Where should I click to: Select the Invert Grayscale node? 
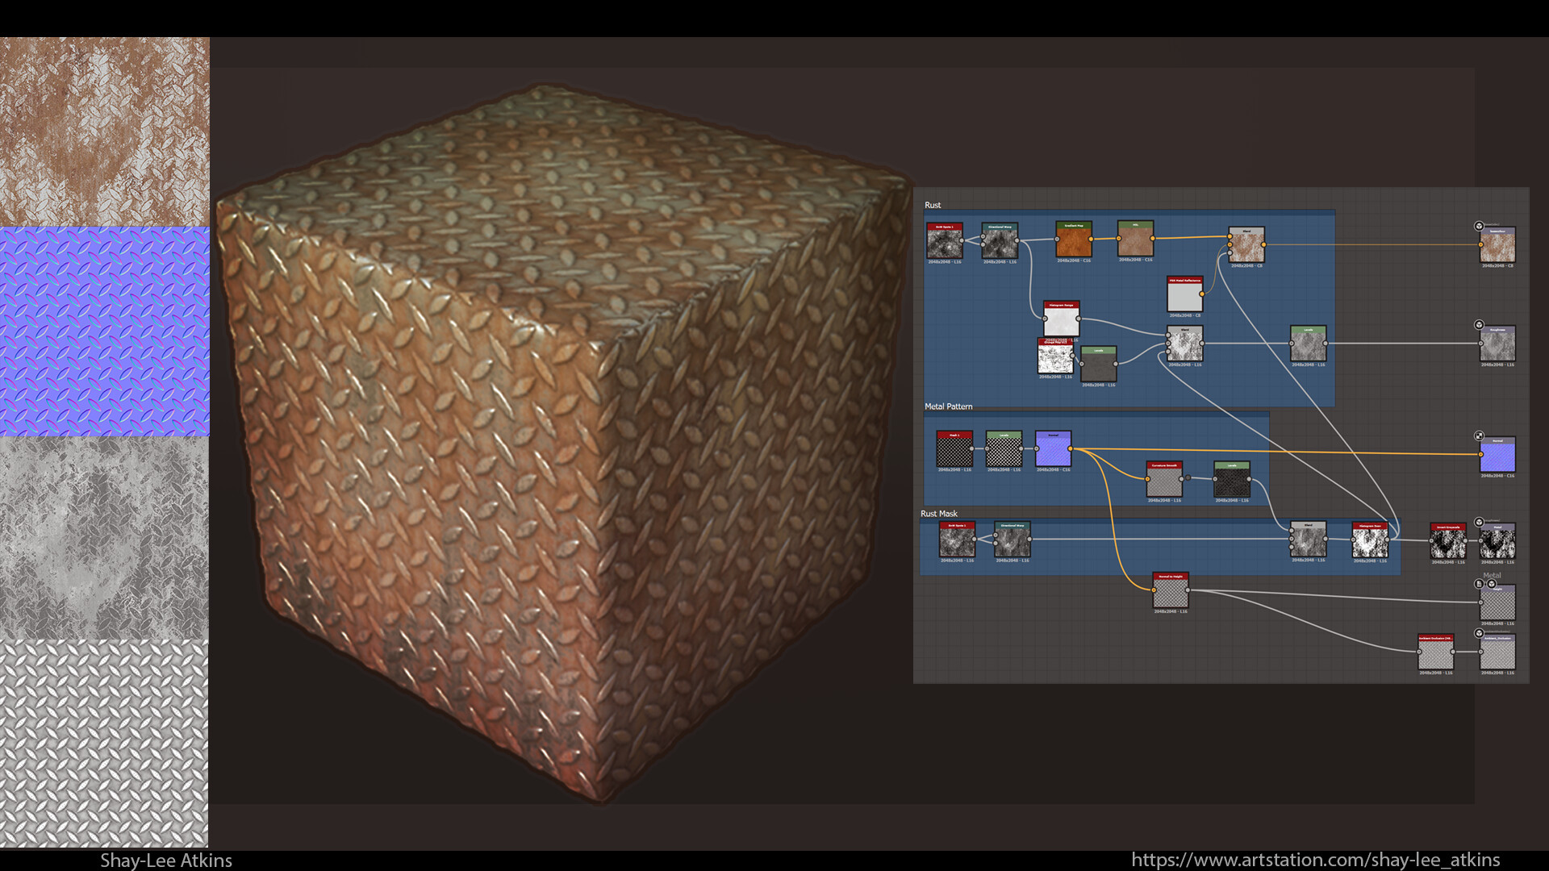click(x=1447, y=540)
